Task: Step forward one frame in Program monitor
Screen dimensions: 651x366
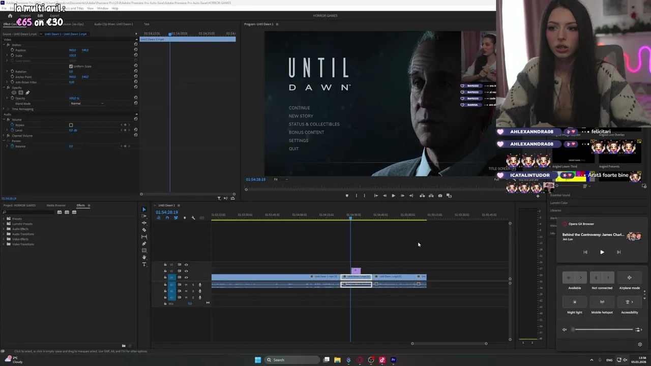Action: (x=402, y=196)
